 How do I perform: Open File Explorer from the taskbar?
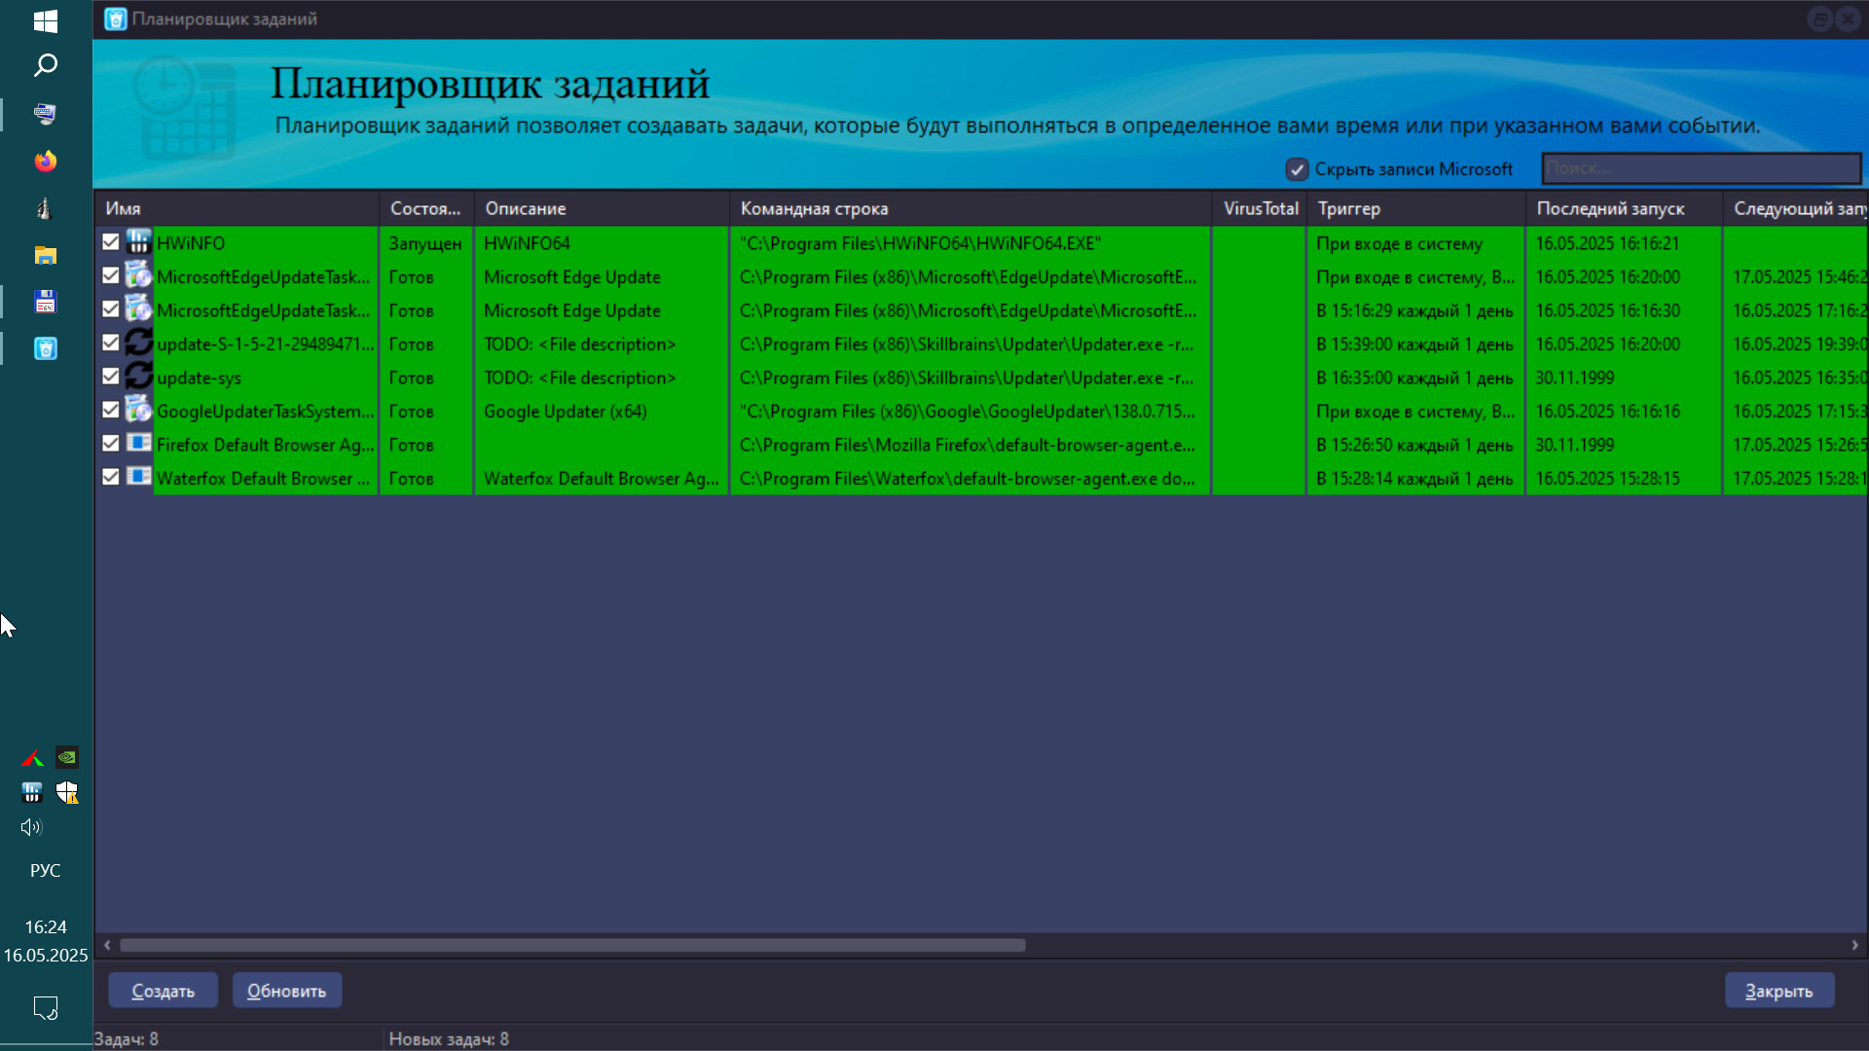46,255
